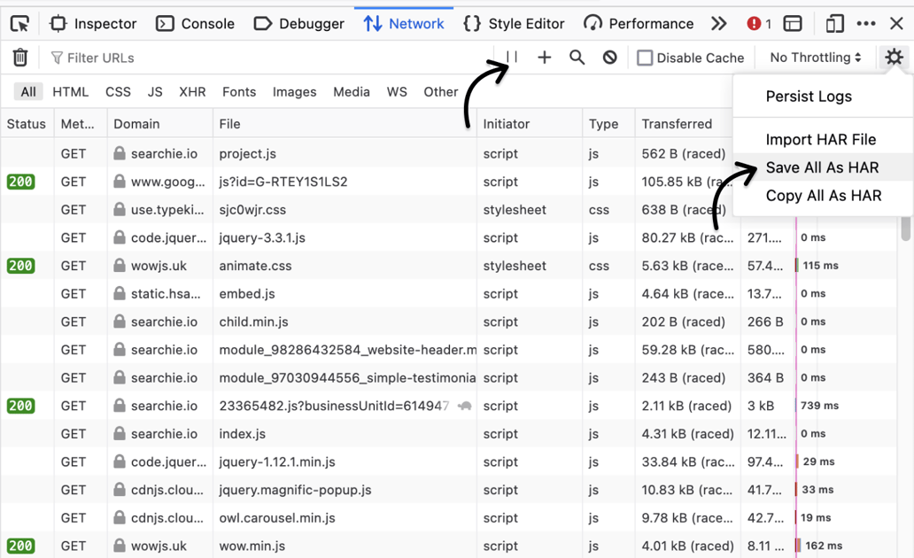Sort by Initiator column header
Image resolution: width=914 pixels, height=558 pixels.
point(530,124)
